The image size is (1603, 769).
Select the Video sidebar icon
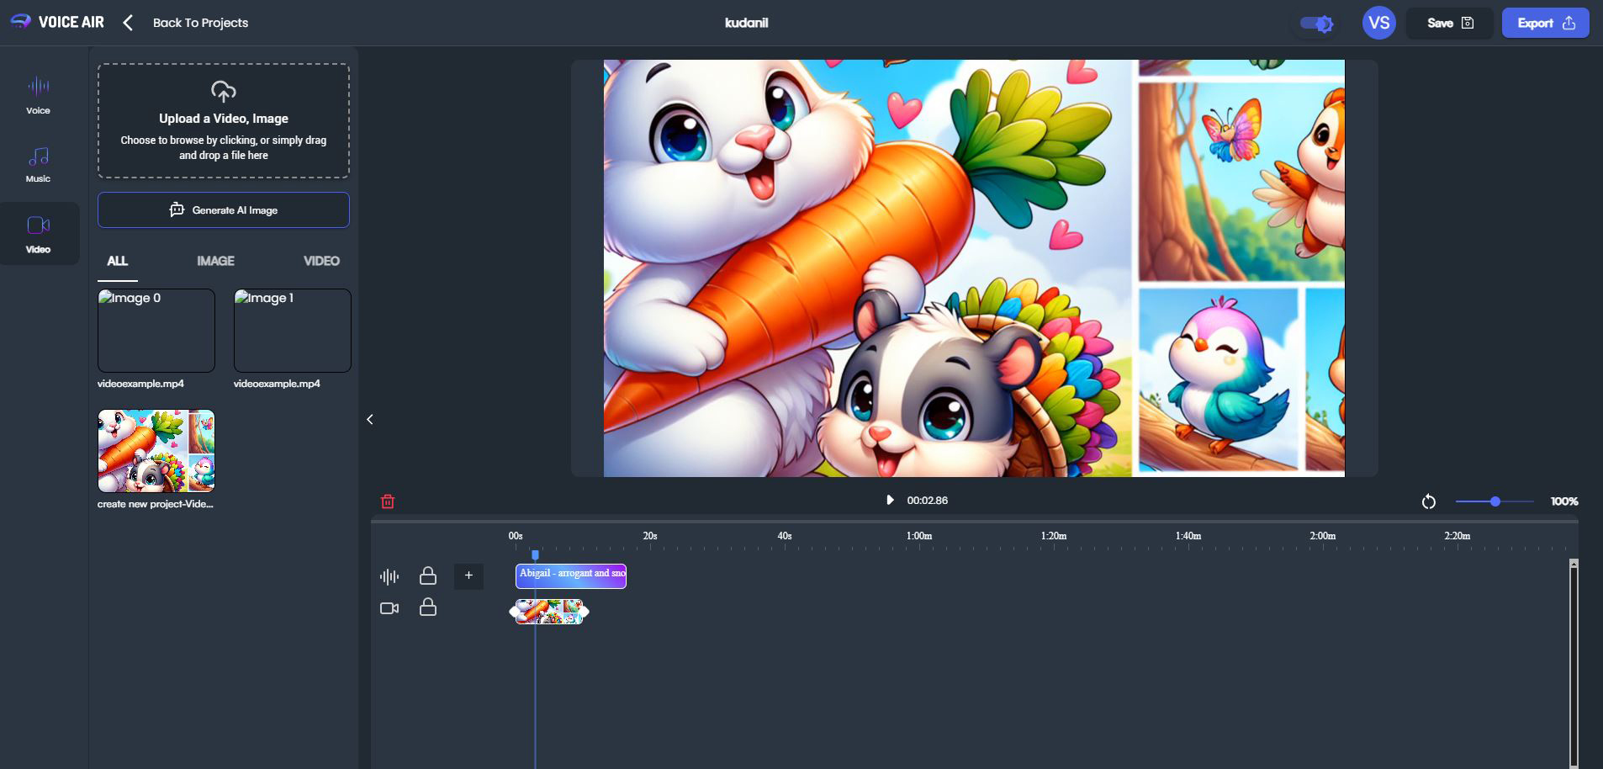click(x=39, y=233)
